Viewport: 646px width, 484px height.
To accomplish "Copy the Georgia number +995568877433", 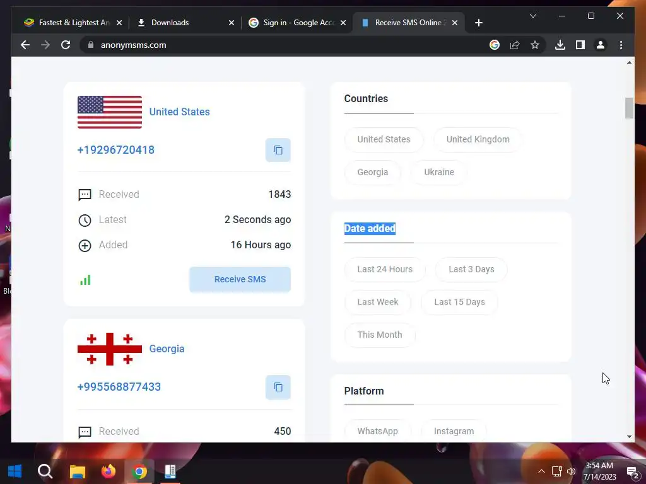I will [x=278, y=388].
